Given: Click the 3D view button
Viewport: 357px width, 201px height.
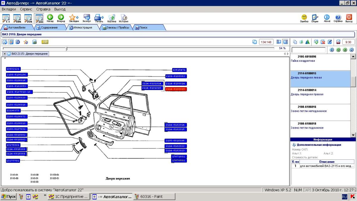Looking at the screenshot, I should tap(45, 42).
